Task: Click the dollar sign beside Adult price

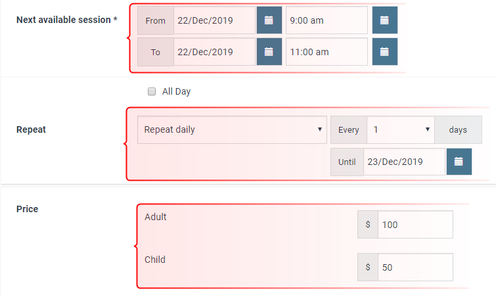Action: pos(368,225)
